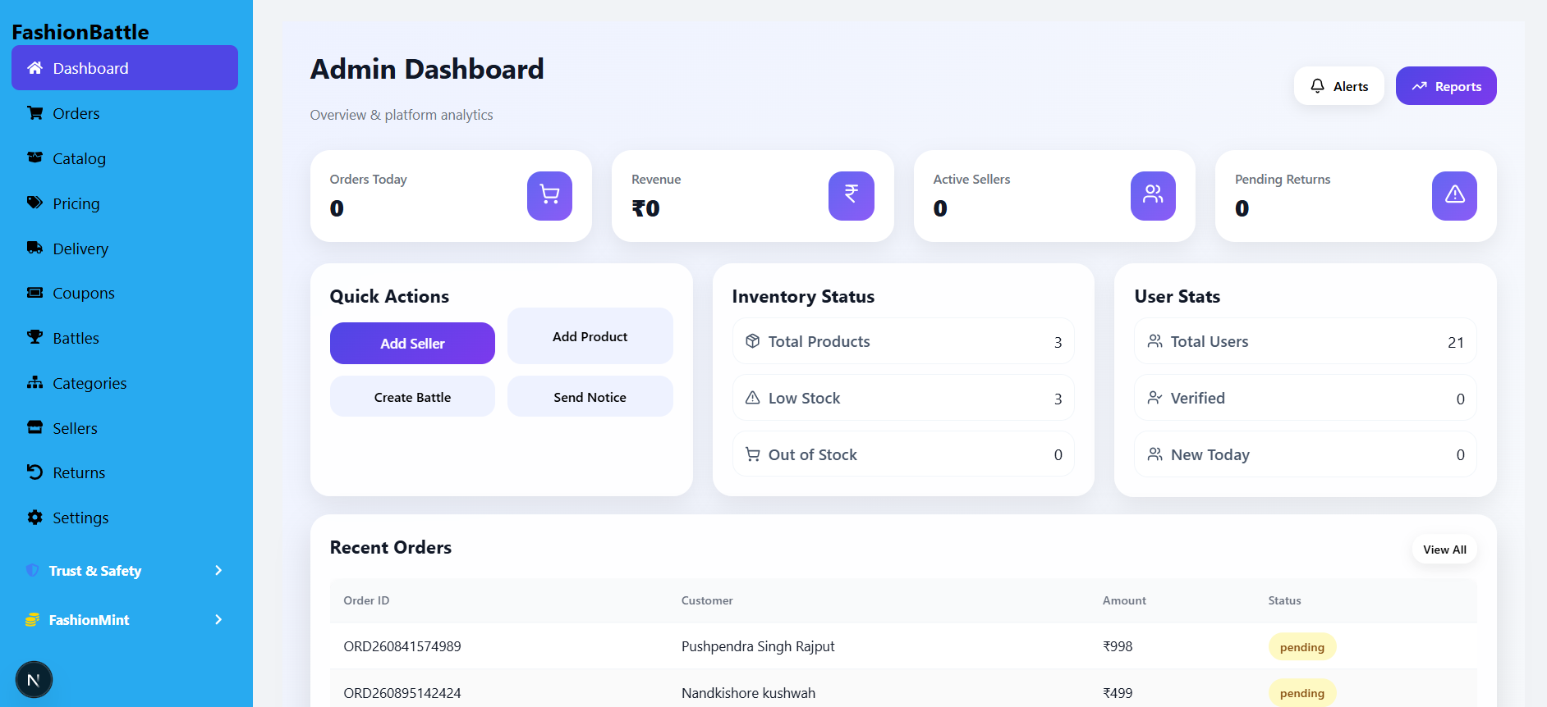Image resolution: width=1547 pixels, height=707 pixels.
Task: Go to Sellers in the sidebar
Action: click(125, 428)
